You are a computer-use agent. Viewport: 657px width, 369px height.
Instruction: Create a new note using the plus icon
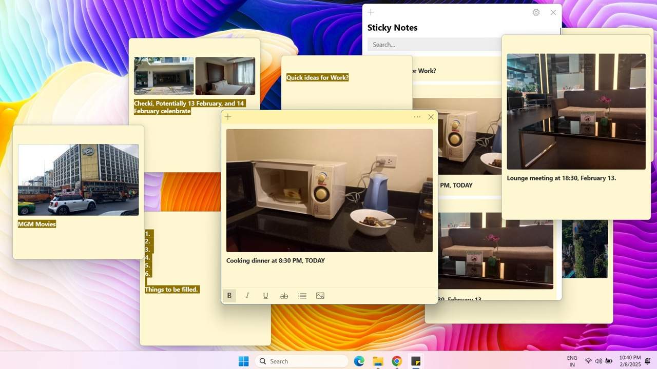pos(228,116)
